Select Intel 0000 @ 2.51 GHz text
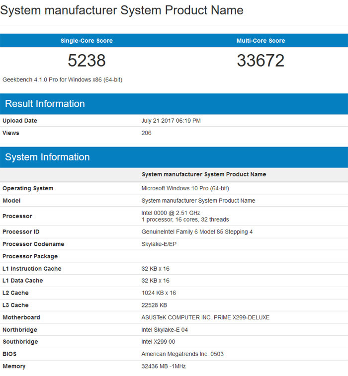This screenshot has height=376, width=348. [x=171, y=213]
